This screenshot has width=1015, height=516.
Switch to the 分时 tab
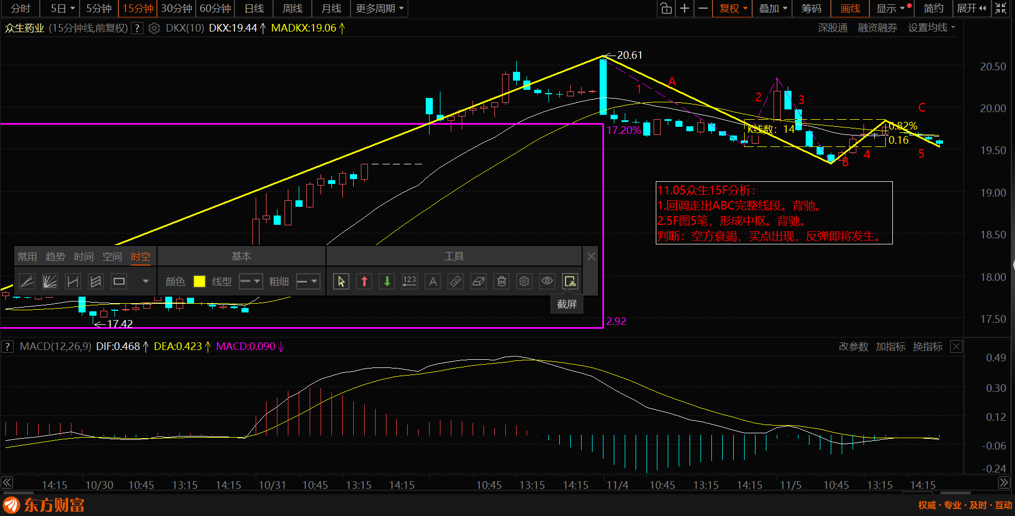21,8
